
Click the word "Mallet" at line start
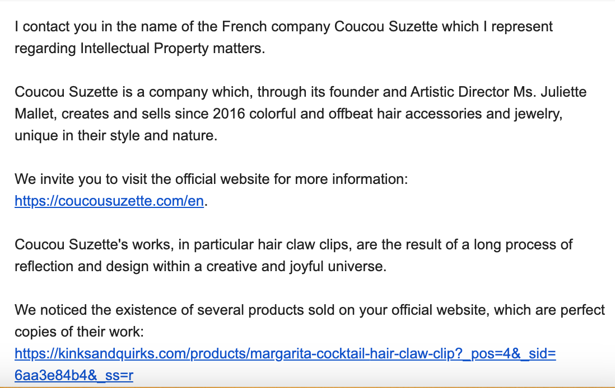pos(36,113)
